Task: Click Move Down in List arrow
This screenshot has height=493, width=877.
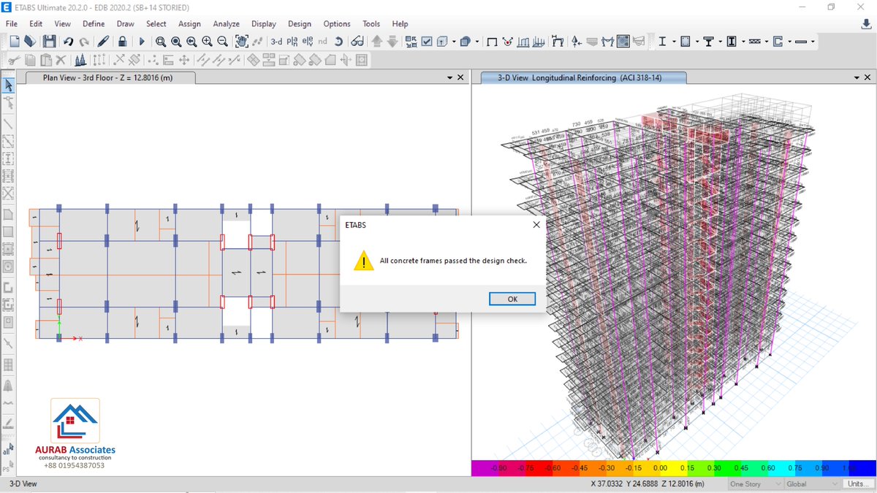Action: coord(392,42)
